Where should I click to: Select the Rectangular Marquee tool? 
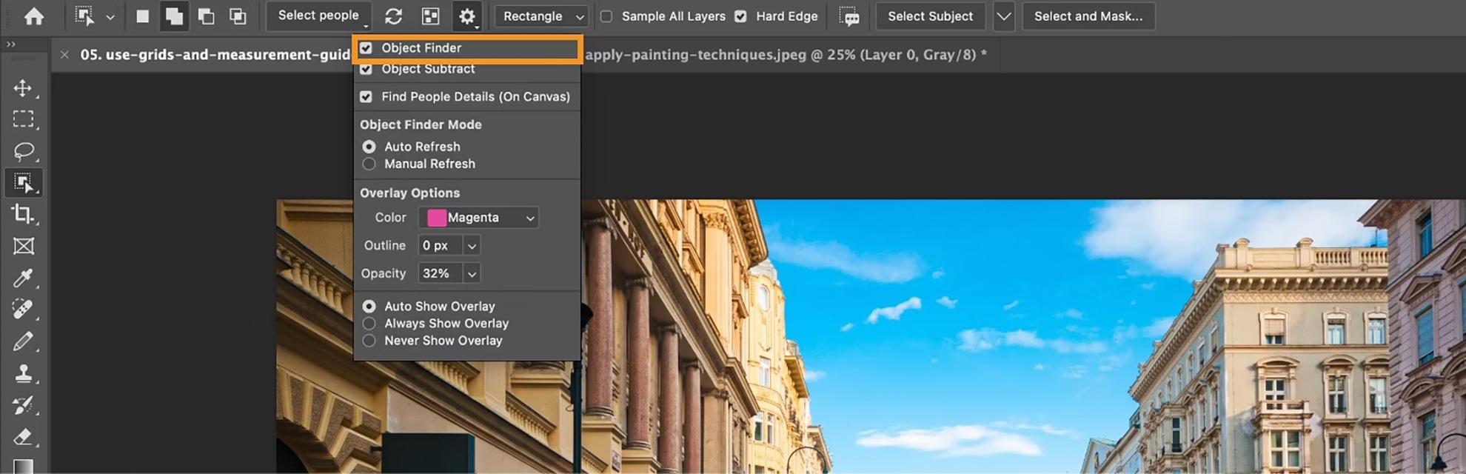tap(23, 119)
